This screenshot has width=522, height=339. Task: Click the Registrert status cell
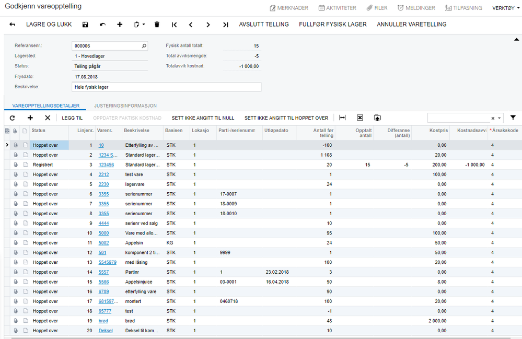(x=49, y=165)
